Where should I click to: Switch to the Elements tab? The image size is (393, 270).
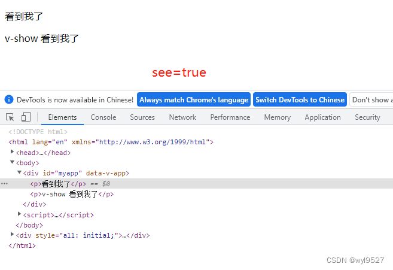tap(62, 117)
